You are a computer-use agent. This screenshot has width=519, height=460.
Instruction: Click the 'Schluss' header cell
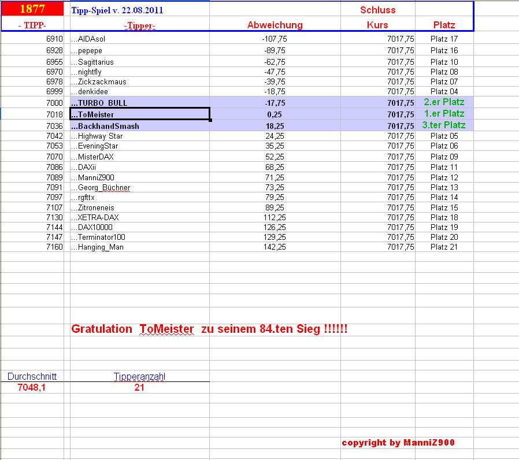pos(377,10)
